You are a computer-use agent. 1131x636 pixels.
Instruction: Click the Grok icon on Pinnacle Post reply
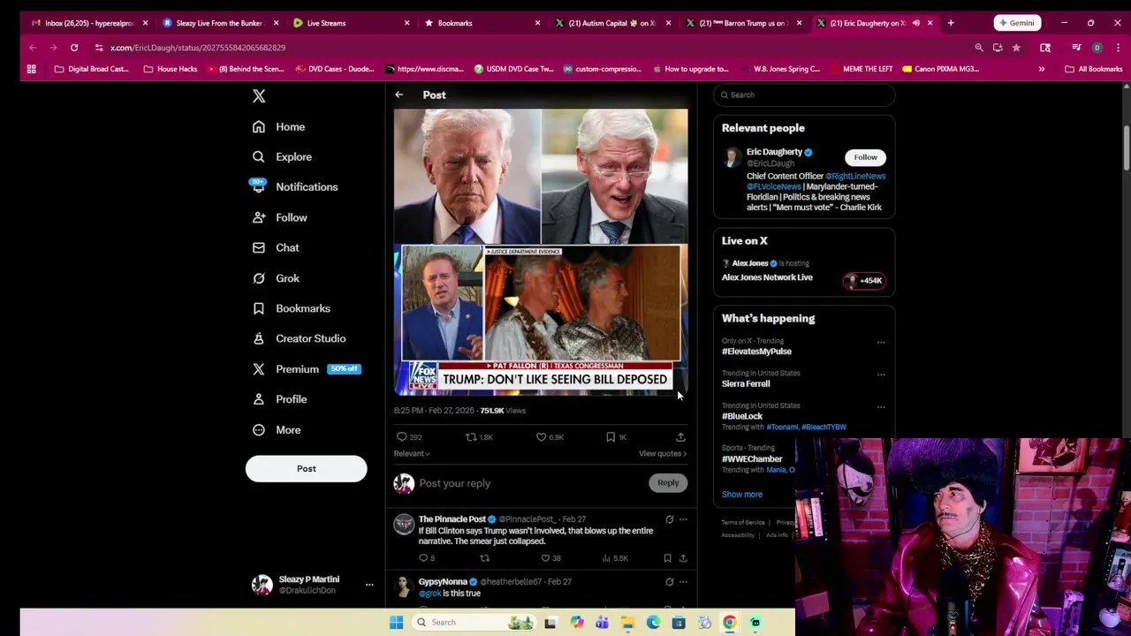[x=669, y=519]
